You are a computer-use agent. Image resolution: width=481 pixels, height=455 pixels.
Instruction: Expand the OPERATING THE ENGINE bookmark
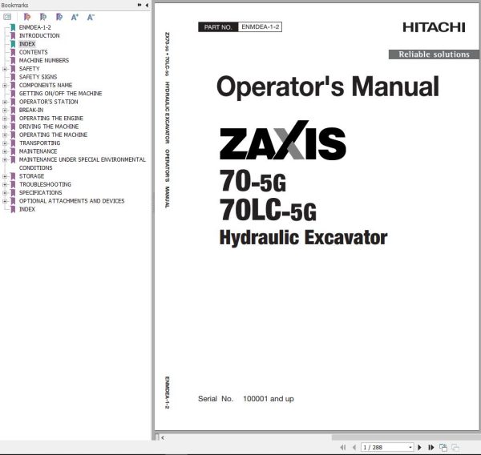(5, 119)
